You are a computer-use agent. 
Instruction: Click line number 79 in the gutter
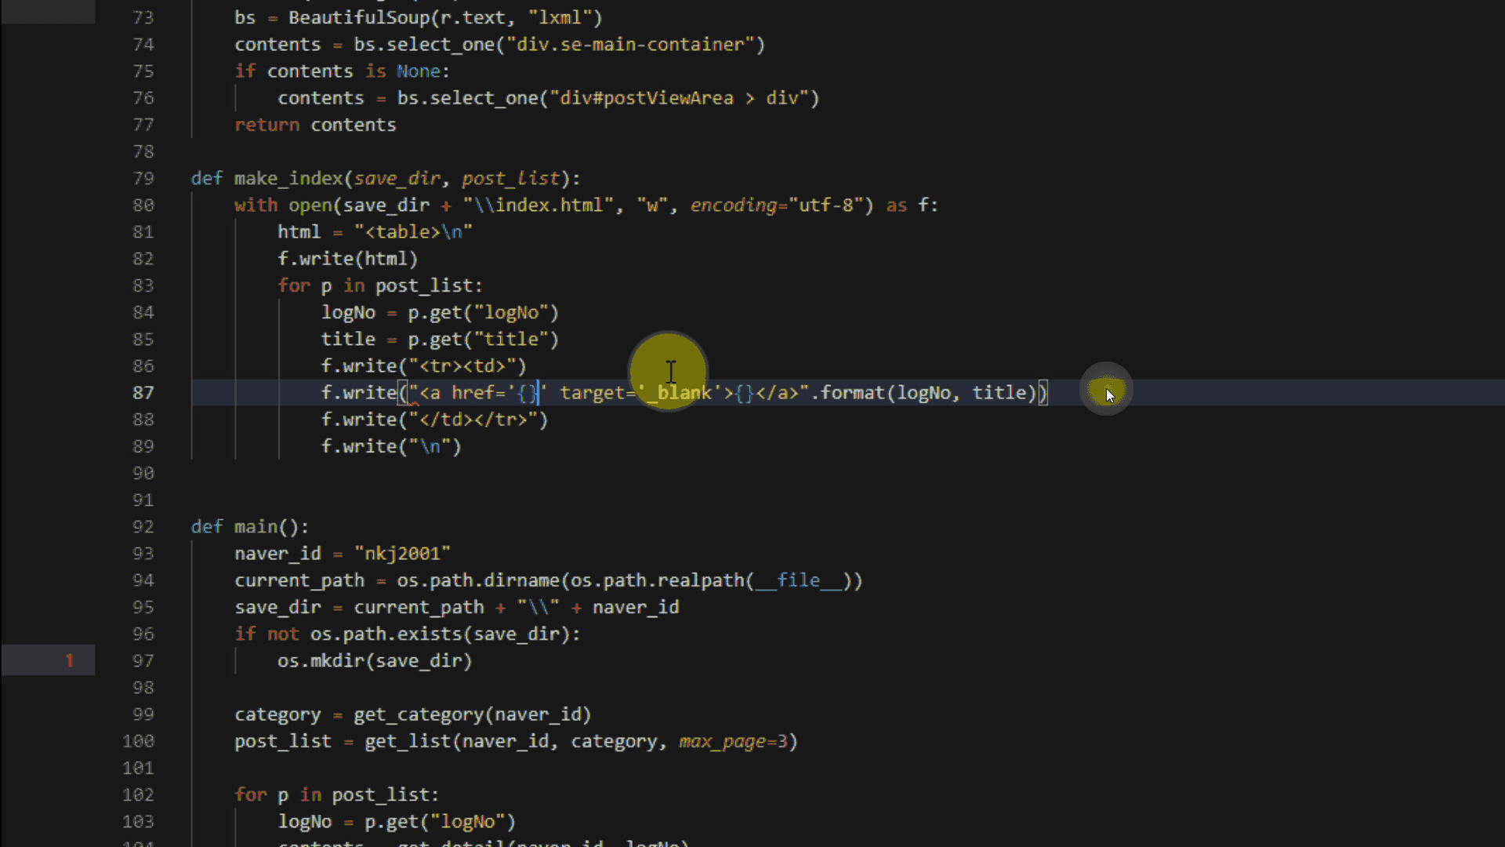tap(143, 179)
